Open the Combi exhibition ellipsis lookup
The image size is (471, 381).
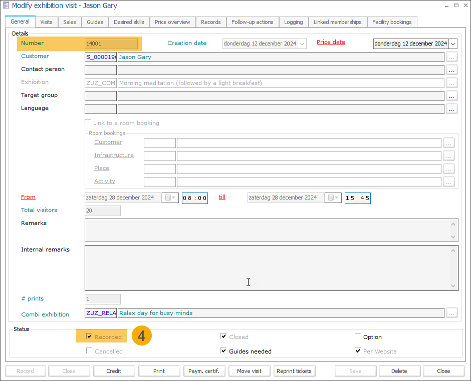452,313
